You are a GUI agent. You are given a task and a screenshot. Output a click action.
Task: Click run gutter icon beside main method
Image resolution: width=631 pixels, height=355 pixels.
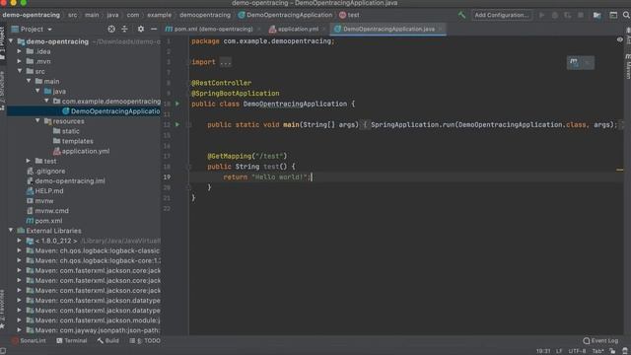point(177,125)
